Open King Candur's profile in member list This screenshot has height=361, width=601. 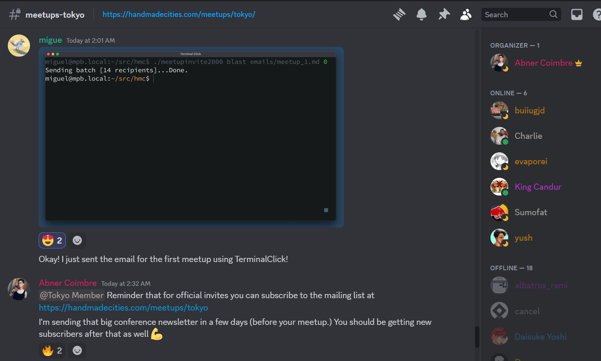[538, 187]
